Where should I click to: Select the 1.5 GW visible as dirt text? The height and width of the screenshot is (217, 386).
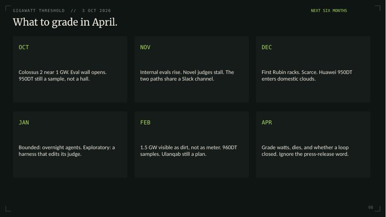tap(188, 150)
